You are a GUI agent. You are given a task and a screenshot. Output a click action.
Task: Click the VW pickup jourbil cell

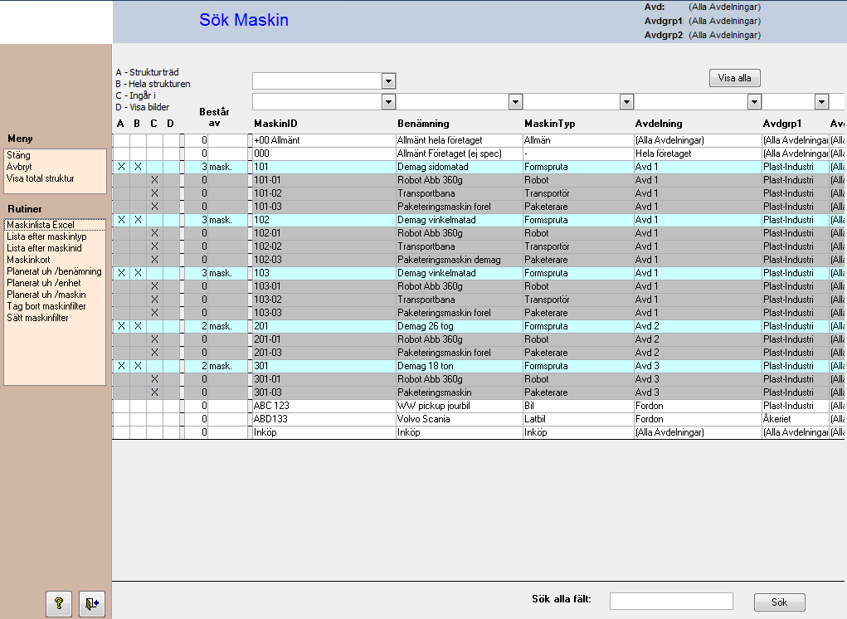pos(459,406)
